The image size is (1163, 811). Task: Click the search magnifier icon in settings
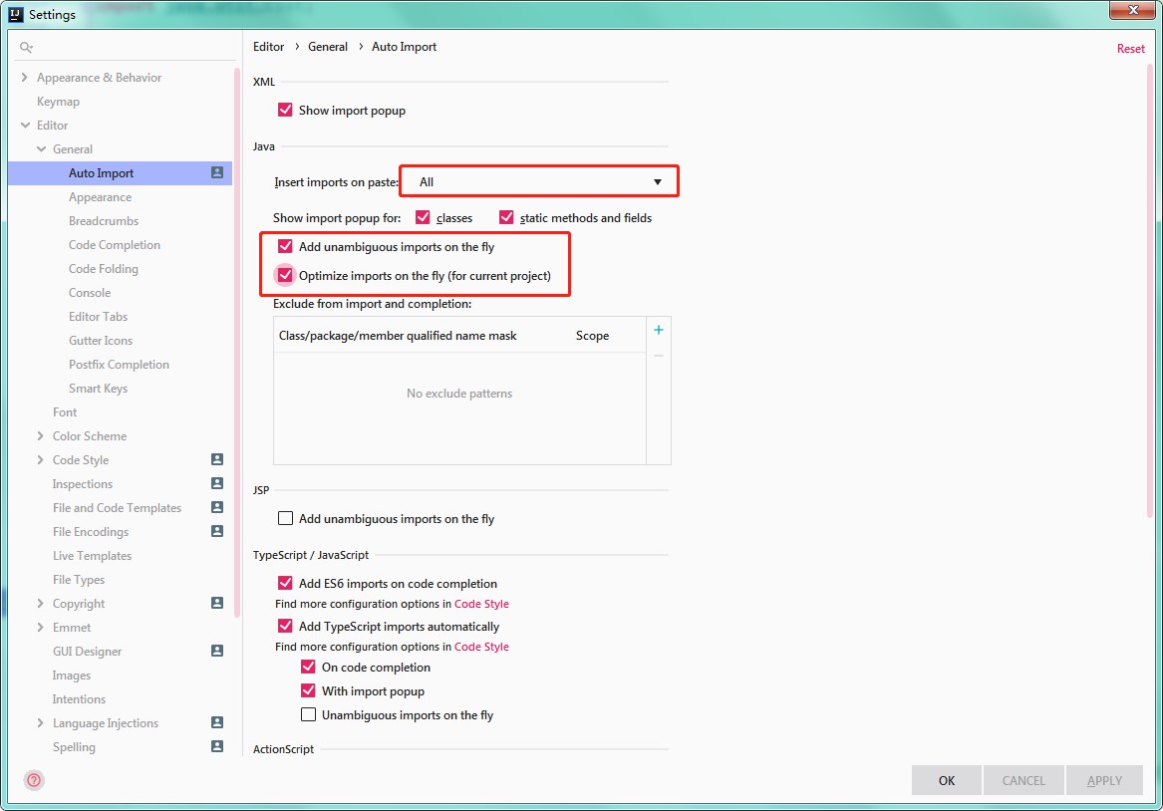(x=26, y=48)
